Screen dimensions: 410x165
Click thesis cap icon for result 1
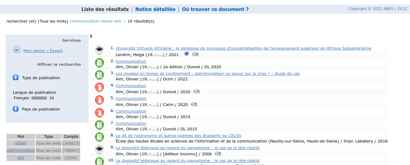pyautogui.click(x=99, y=50)
